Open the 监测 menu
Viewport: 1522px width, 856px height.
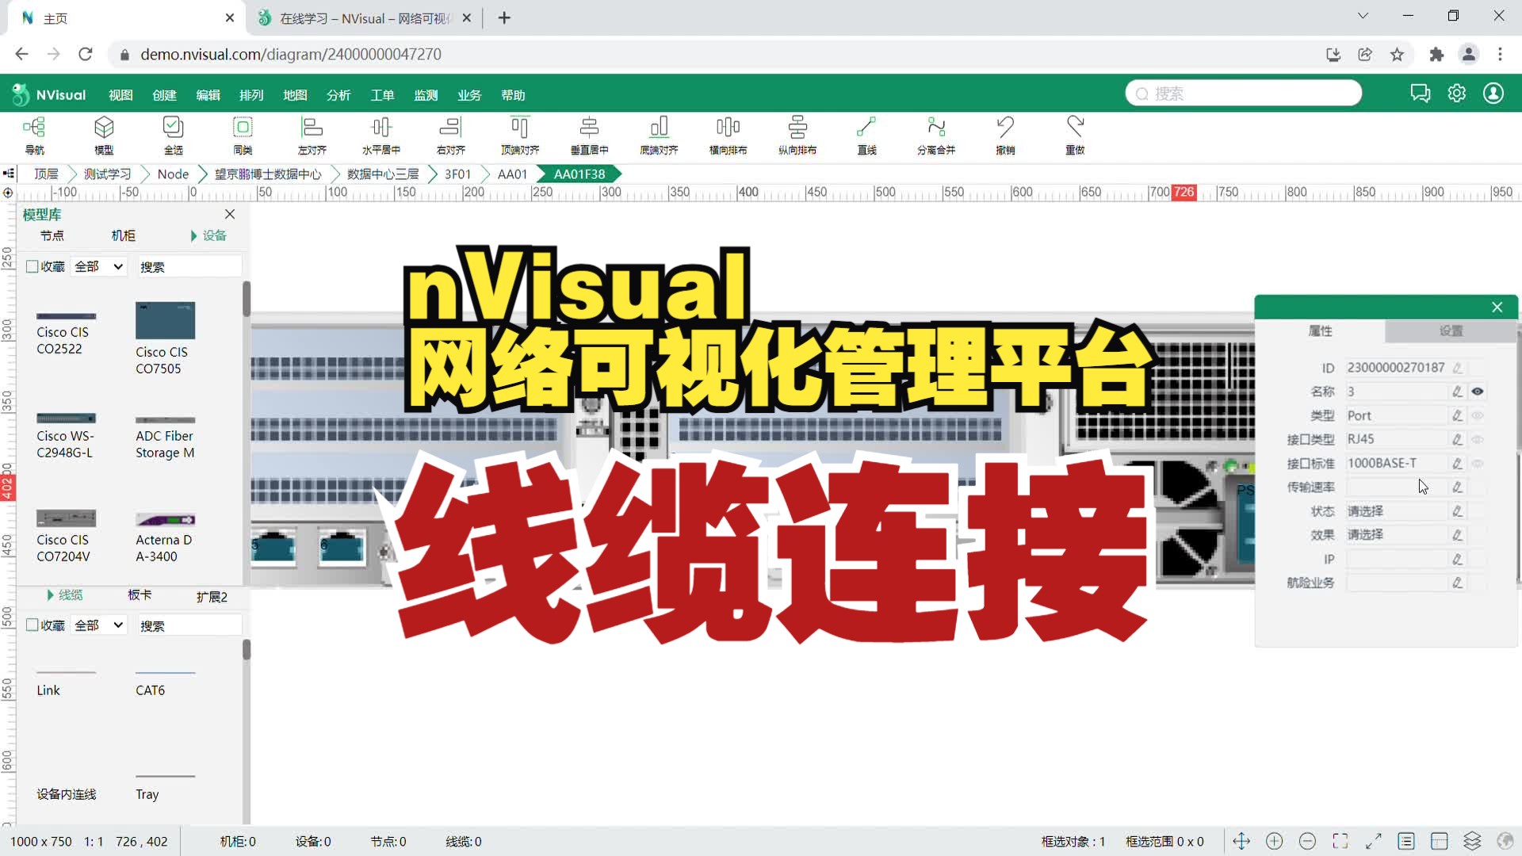[x=426, y=95]
